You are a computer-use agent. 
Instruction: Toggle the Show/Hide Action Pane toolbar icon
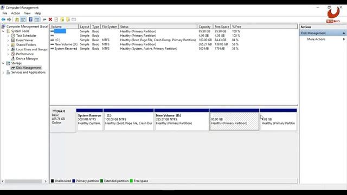point(37,19)
